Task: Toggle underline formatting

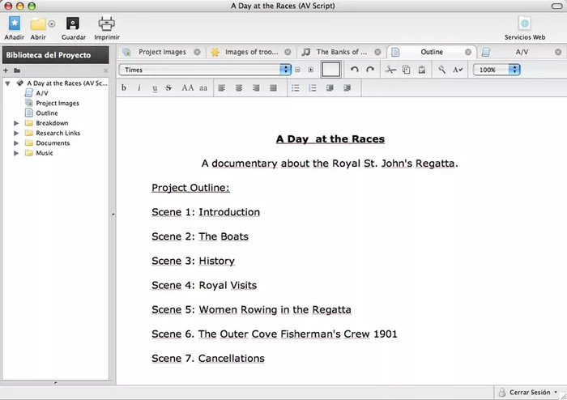Action: pyautogui.click(x=155, y=88)
